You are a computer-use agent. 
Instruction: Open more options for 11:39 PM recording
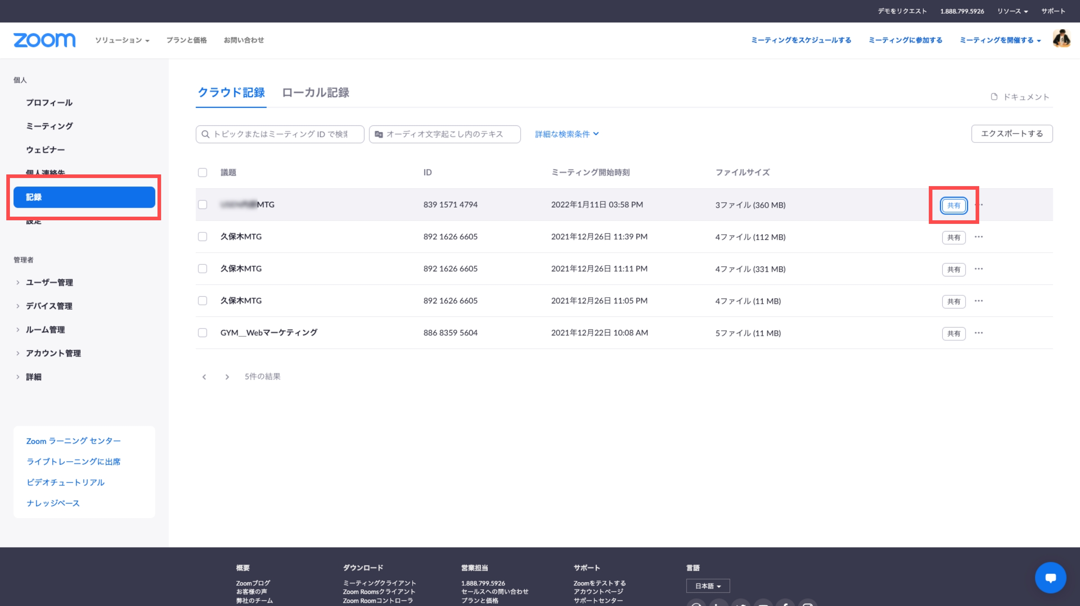coord(979,236)
